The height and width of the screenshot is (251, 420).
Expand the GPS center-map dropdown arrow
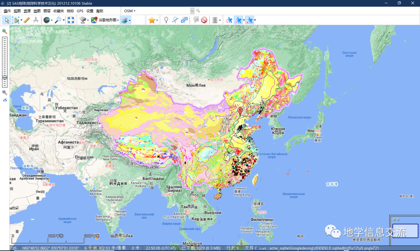255,20
